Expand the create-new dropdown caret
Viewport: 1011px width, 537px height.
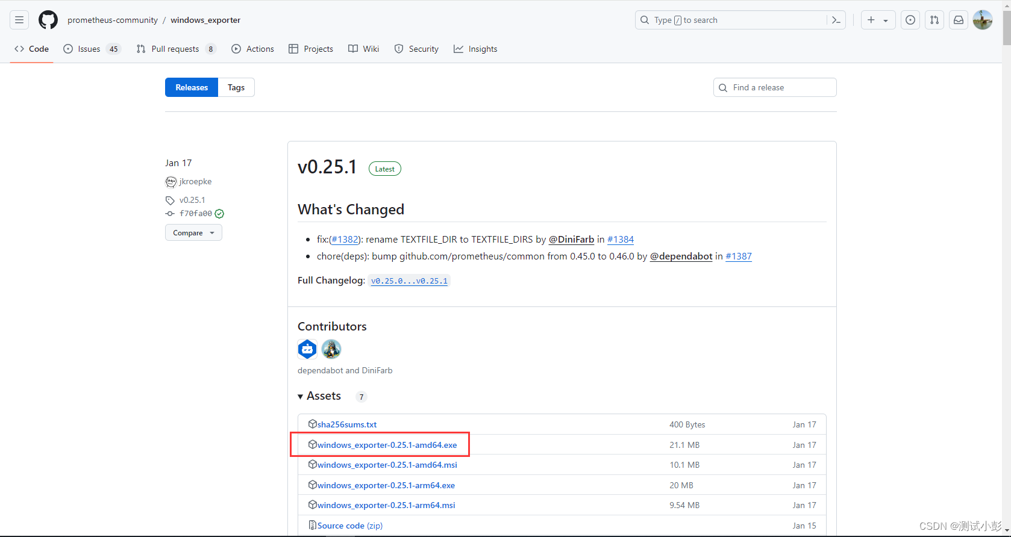coord(886,20)
